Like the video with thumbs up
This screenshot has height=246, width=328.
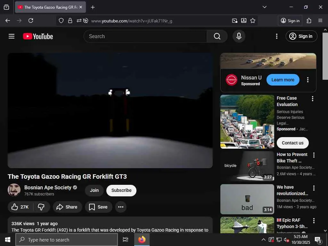pyautogui.click(x=20, y=207)
